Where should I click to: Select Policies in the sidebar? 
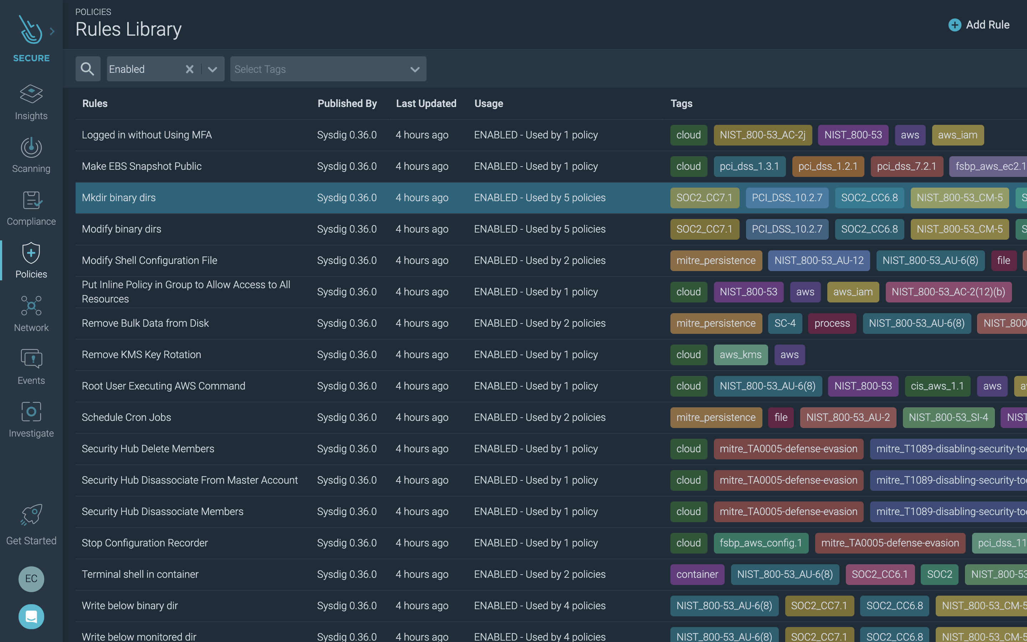tap(31, 261)
